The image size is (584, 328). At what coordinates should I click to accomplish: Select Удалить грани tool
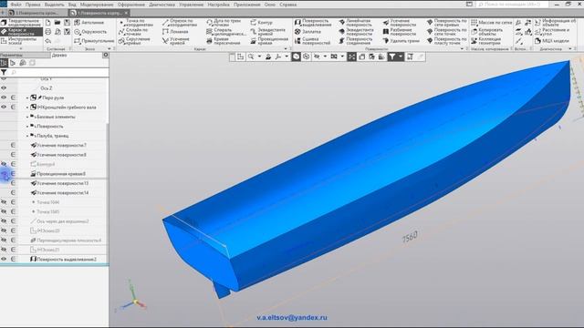point(401,41)
